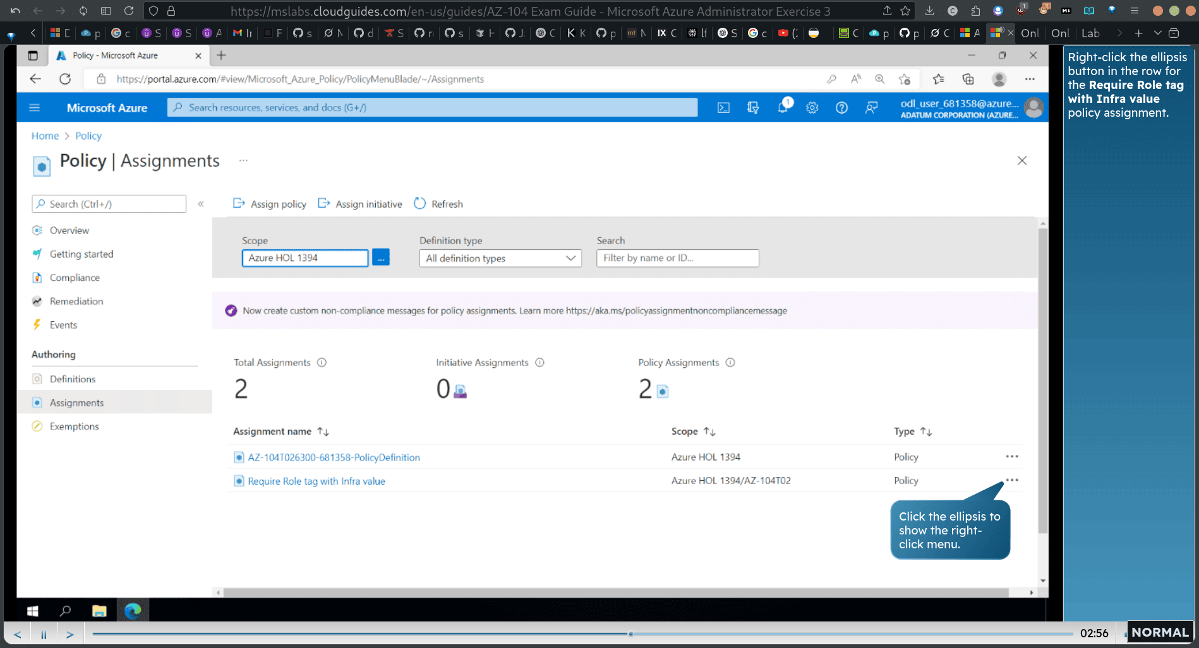
Task: Open Azure Cloud Shell icon
Action: pos(723,108)
